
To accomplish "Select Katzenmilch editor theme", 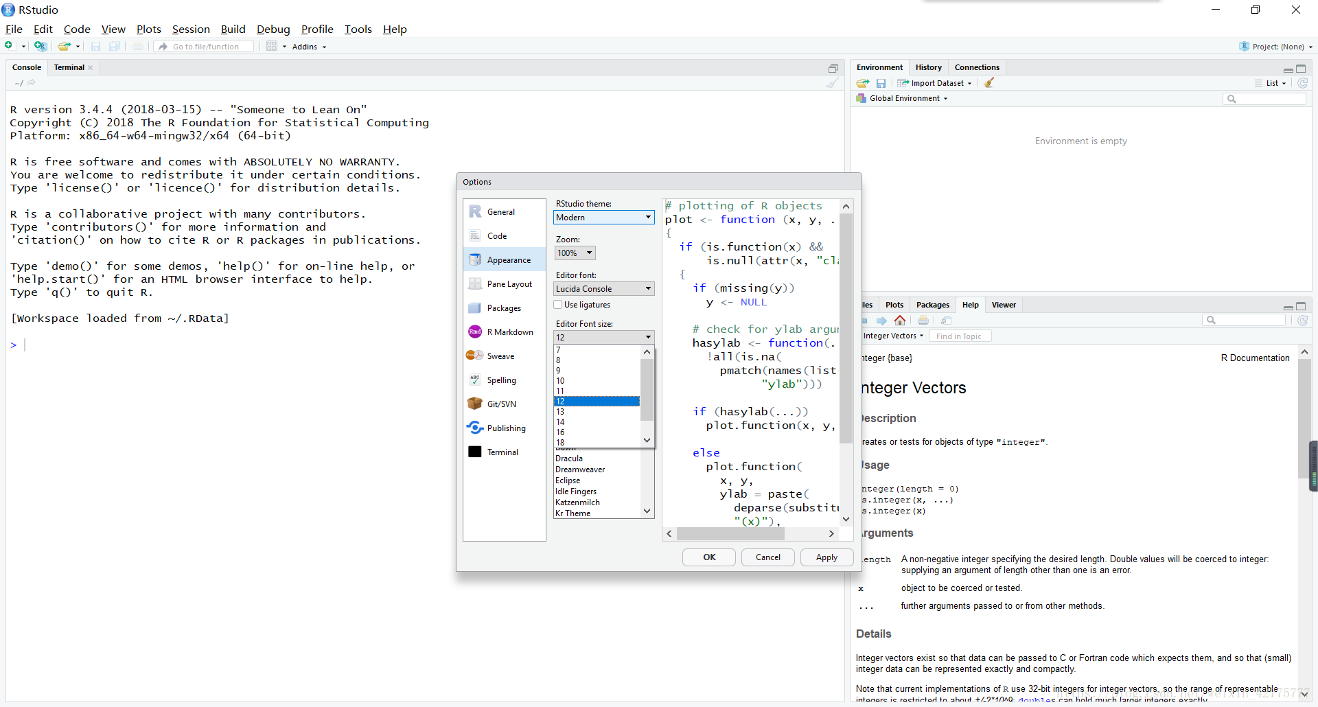I will click(597, 502).
